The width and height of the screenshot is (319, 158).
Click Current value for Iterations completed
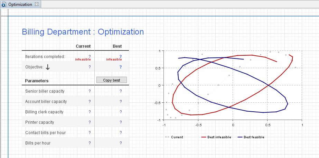90,56
